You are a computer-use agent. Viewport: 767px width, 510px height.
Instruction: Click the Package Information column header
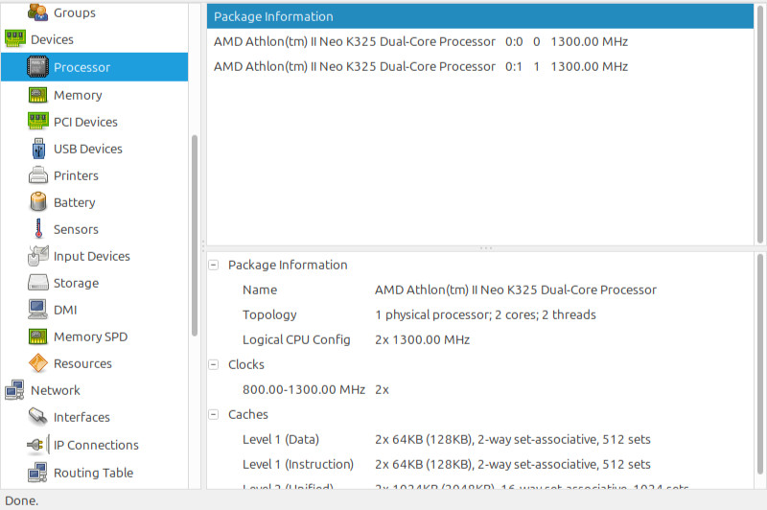tap(480, 16)
